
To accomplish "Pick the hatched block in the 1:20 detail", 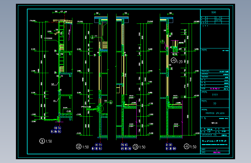I will pos(175,50).
